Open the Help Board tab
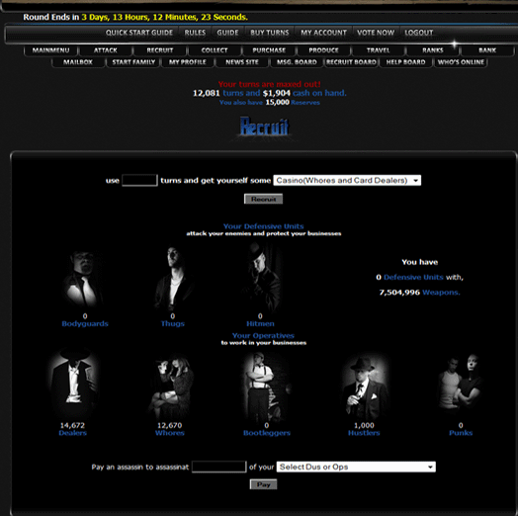Viewport: 518px width, 516px height. coord(405,62)
